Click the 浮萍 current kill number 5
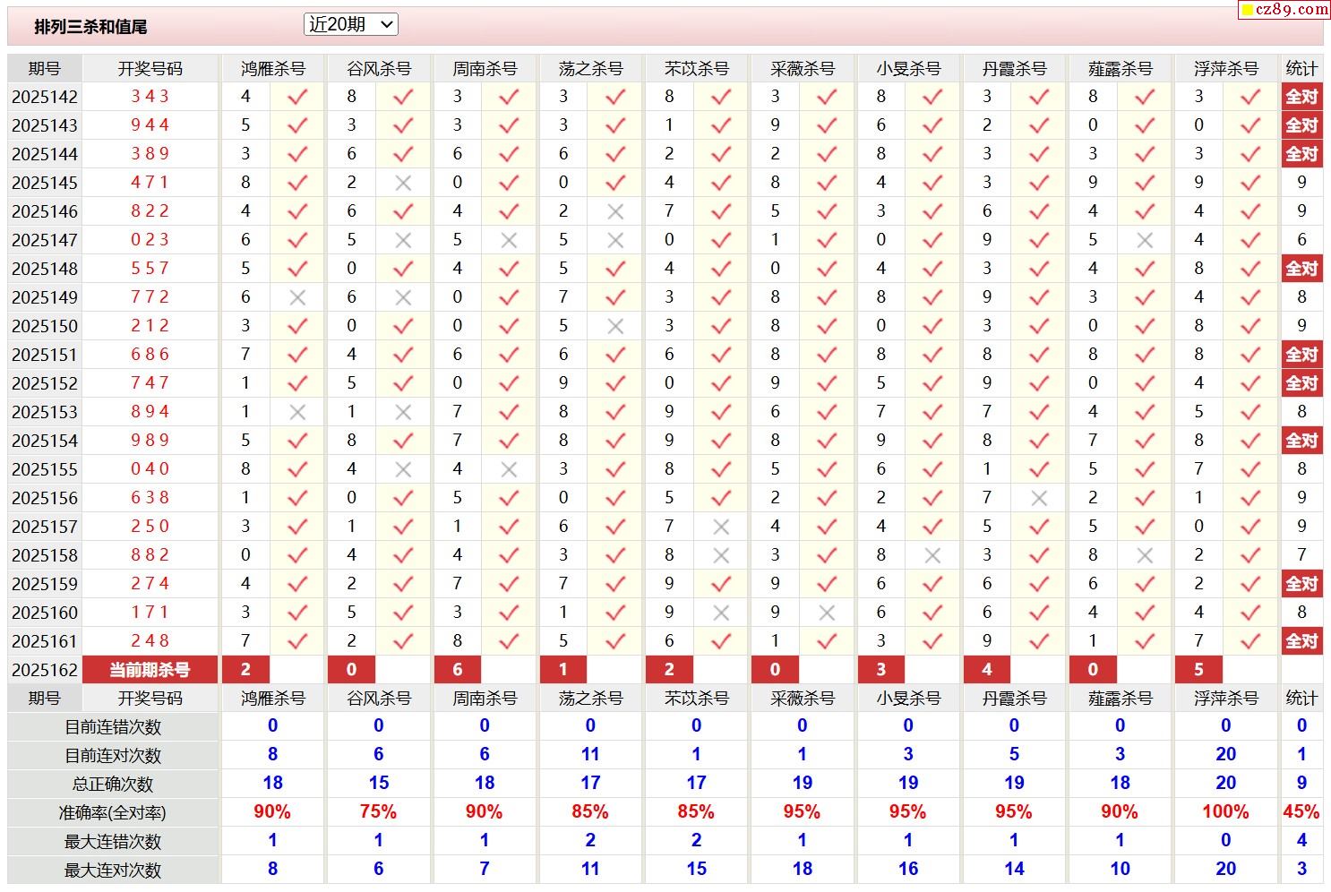The width and height of the screenshot is (1331, 892). click(1198, 669)
